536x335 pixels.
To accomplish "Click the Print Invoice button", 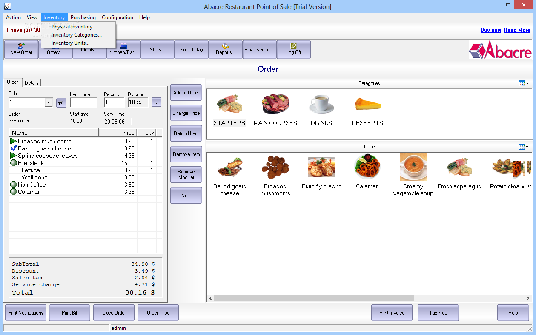I will [392, 313].
